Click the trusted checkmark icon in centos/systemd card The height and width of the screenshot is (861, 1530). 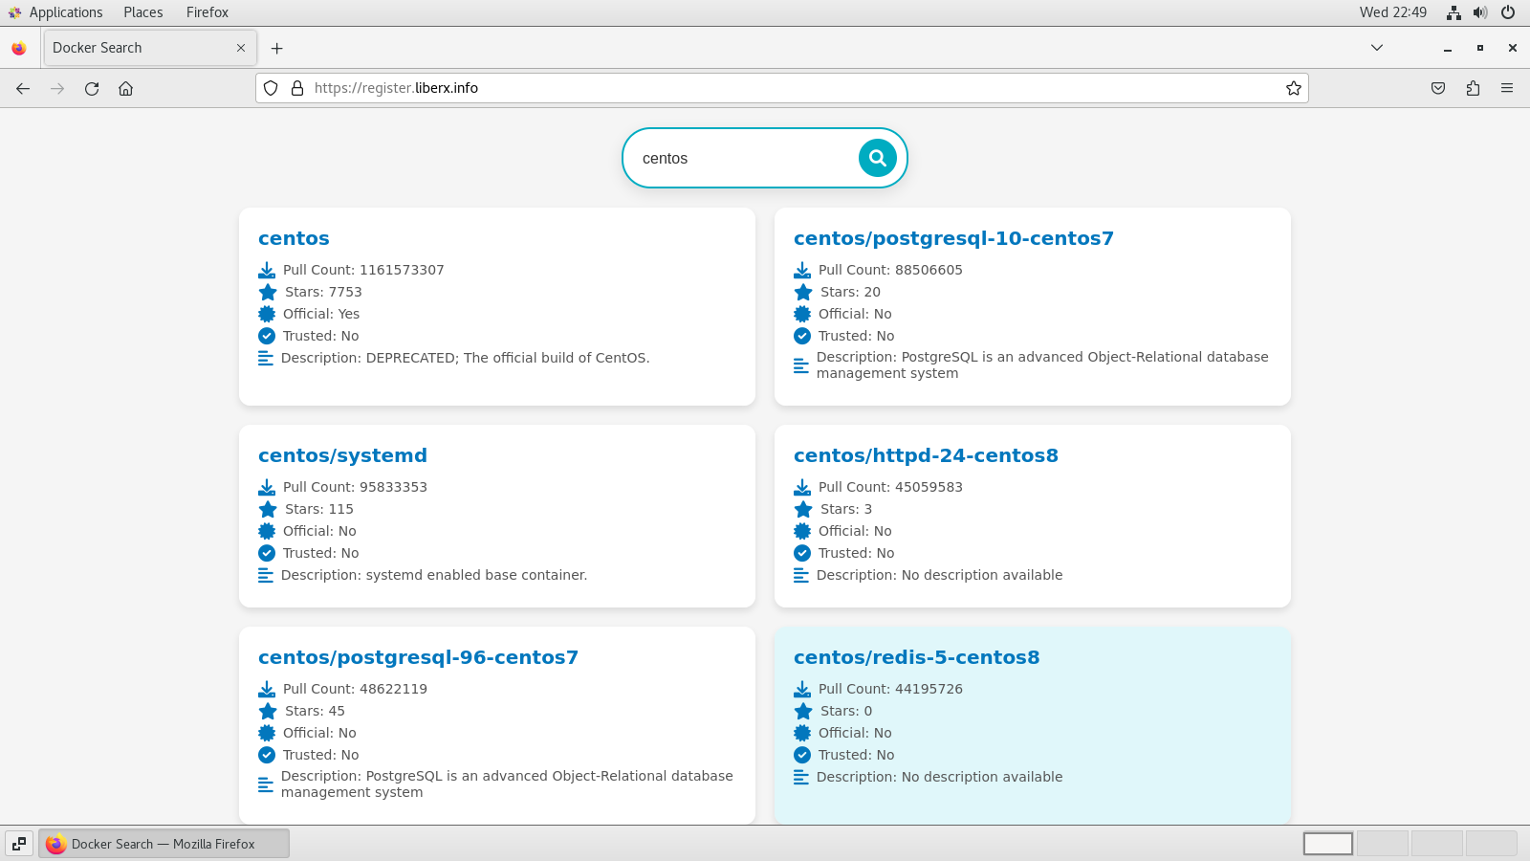[267, 553]
